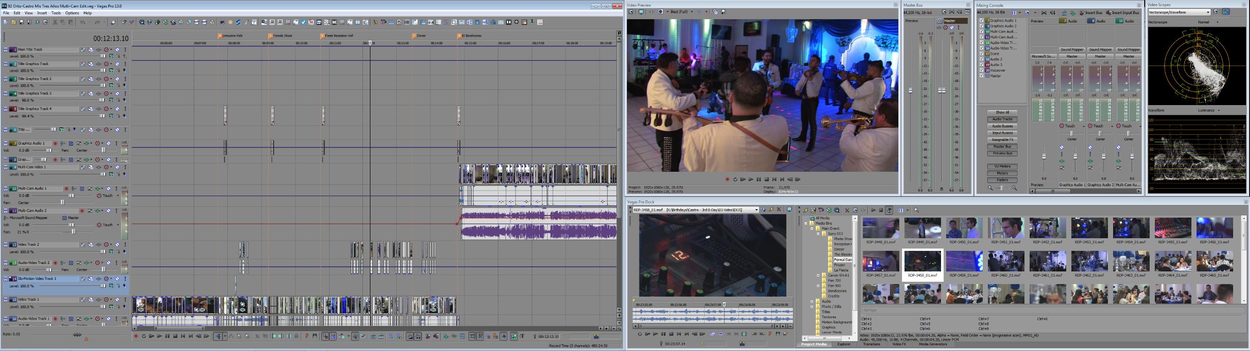Click Track FX icon on Main Title Track
The image size is (1250, 351).
coord(91,50)
